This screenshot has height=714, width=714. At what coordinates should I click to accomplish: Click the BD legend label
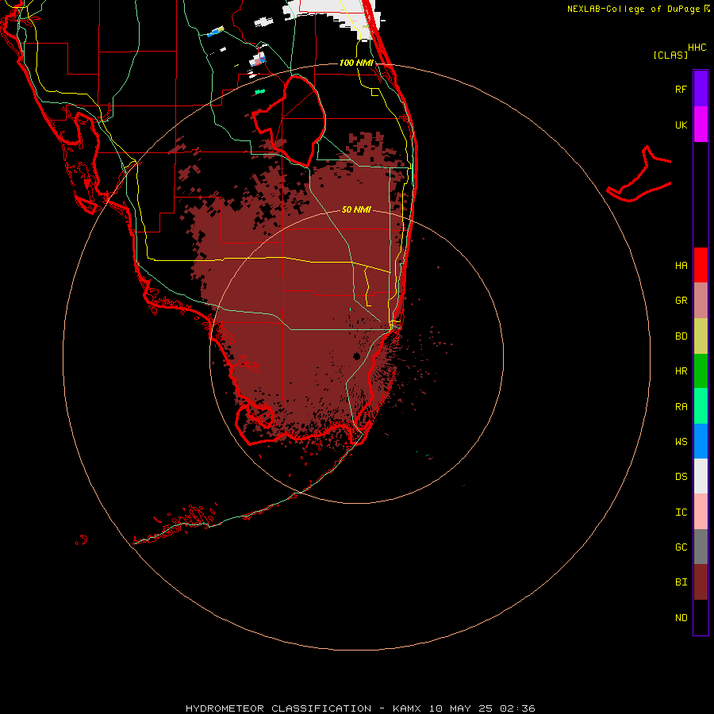pyautogui.click(x=681, y=336)
